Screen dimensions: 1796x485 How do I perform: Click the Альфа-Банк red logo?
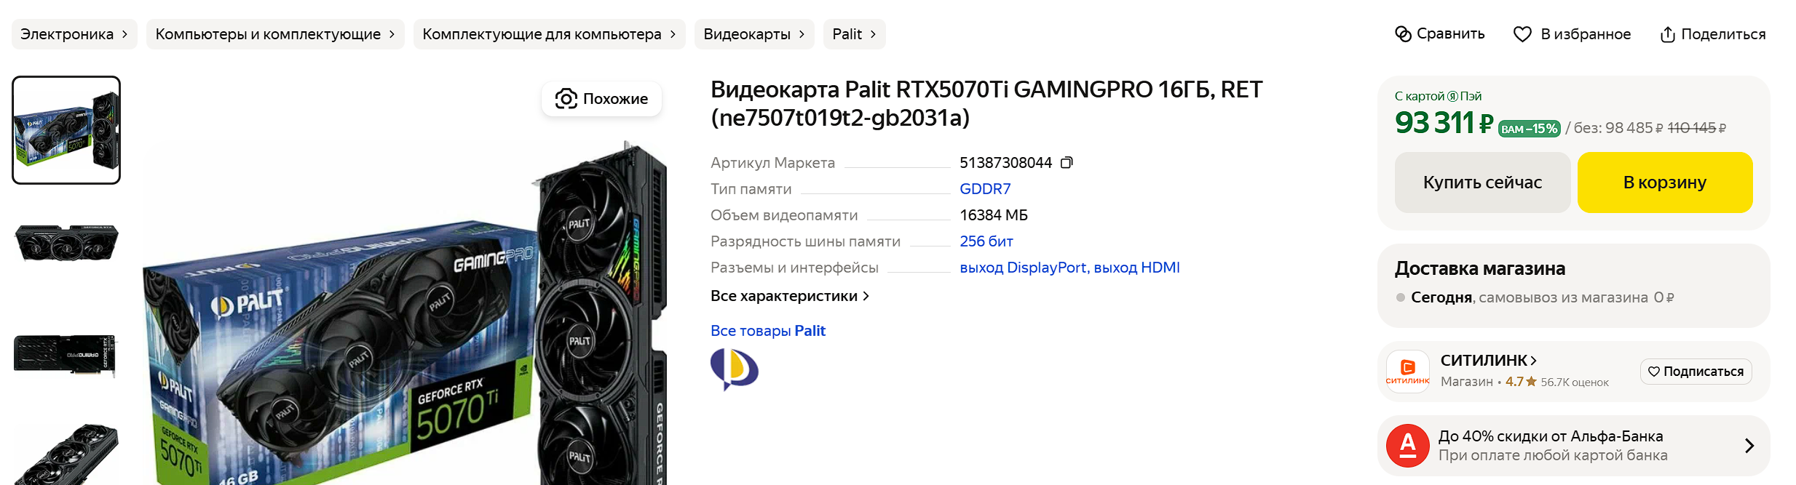coord(1408,446)
